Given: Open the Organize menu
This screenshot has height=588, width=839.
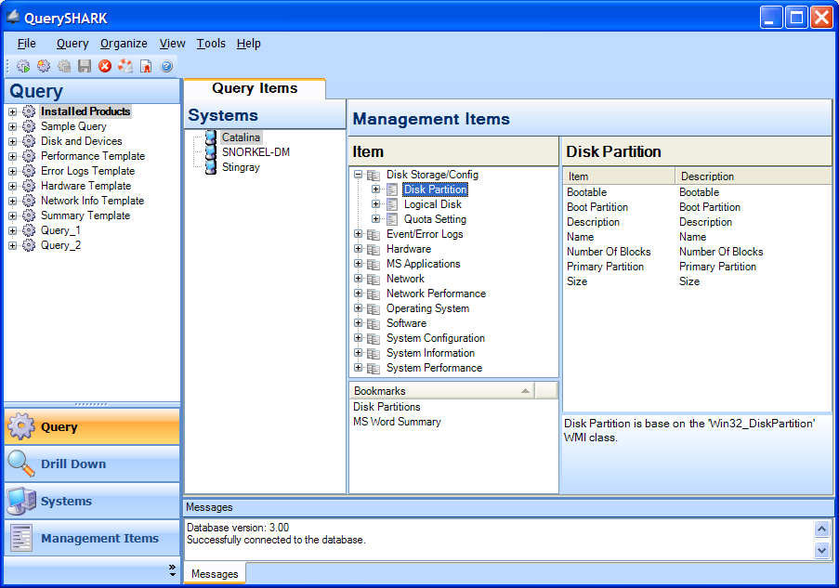Looking at the screenshot, I should pyautogui.click(x=124, y=44).
